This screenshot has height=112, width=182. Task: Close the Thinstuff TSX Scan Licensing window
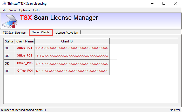coord(176,3)
